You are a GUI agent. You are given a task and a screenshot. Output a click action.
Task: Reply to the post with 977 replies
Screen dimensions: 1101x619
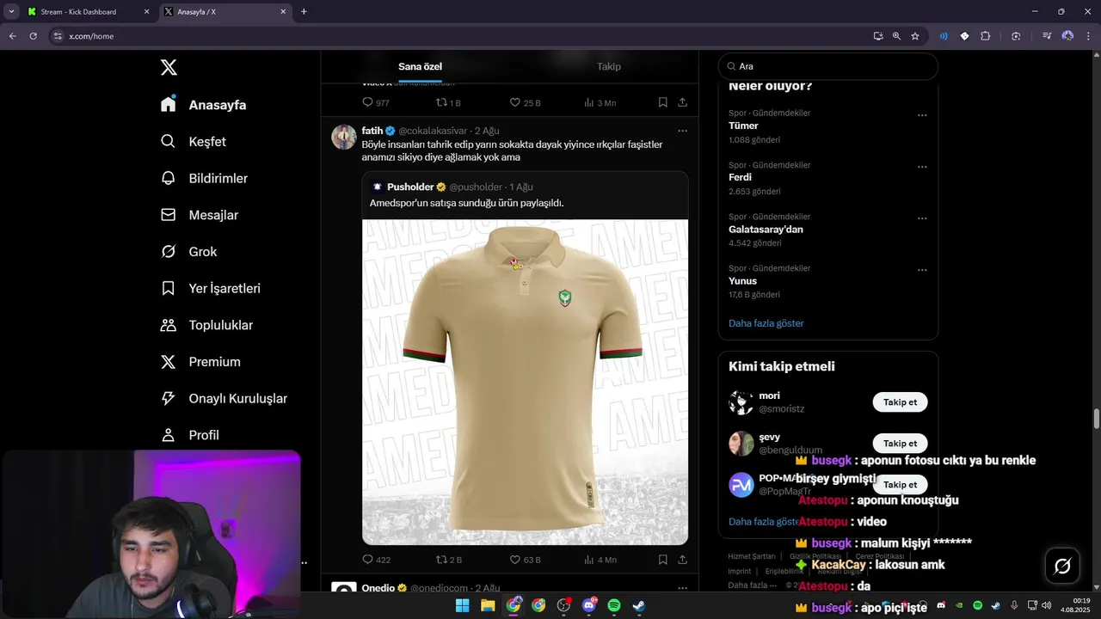point(375,102)
